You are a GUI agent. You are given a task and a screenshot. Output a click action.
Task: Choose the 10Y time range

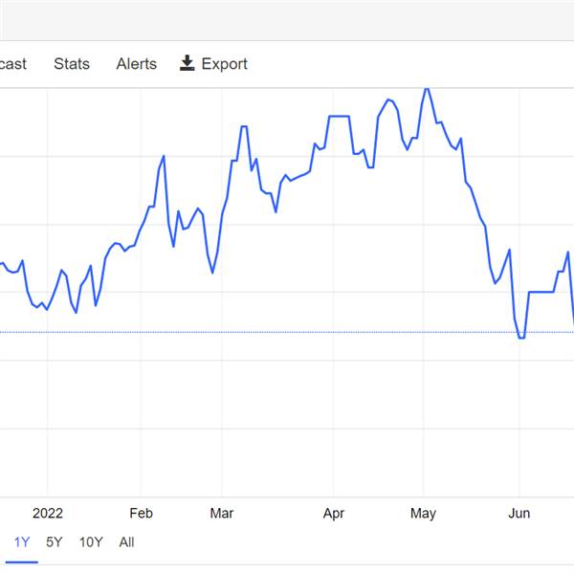point(91,541)
